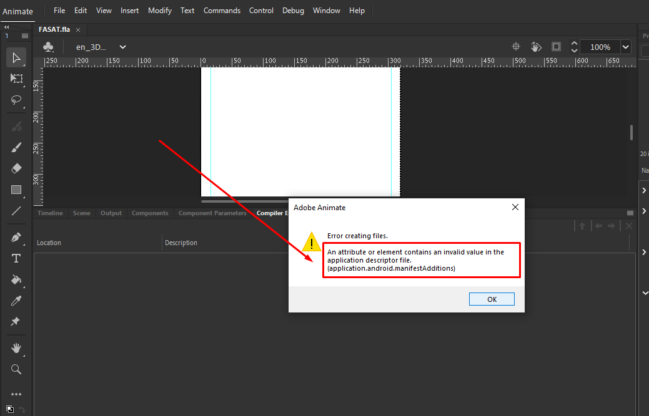649x416 pixels.
Task: Open the more tools ellipsis
Action: (x=16, y=394)
